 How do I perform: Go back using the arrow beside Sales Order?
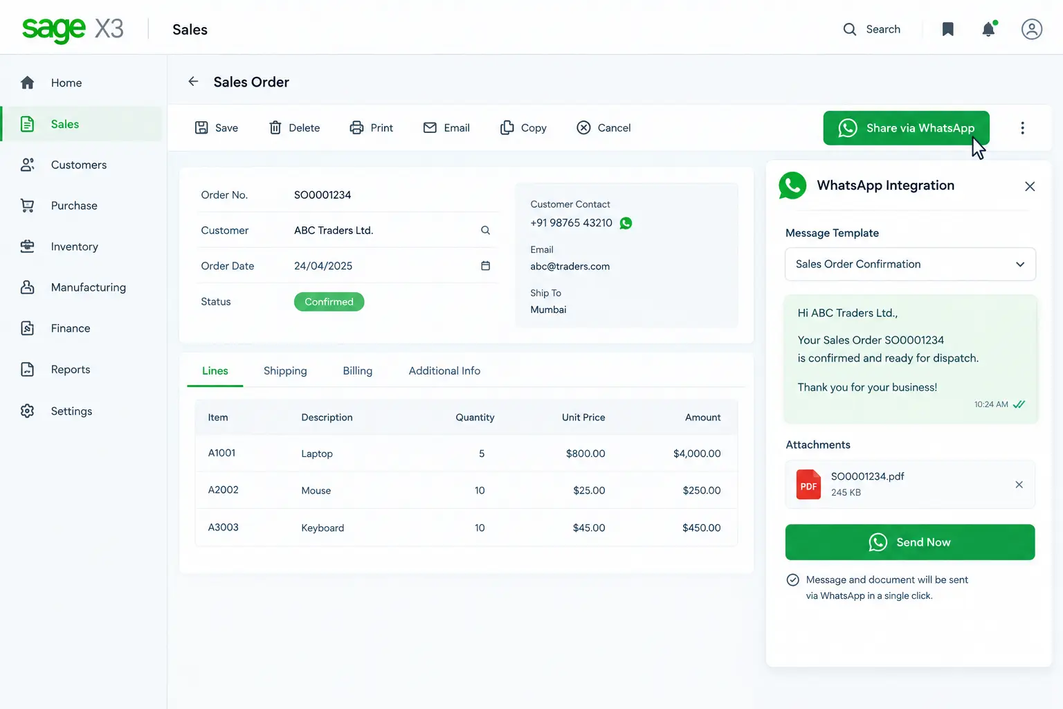click(193, 82)
